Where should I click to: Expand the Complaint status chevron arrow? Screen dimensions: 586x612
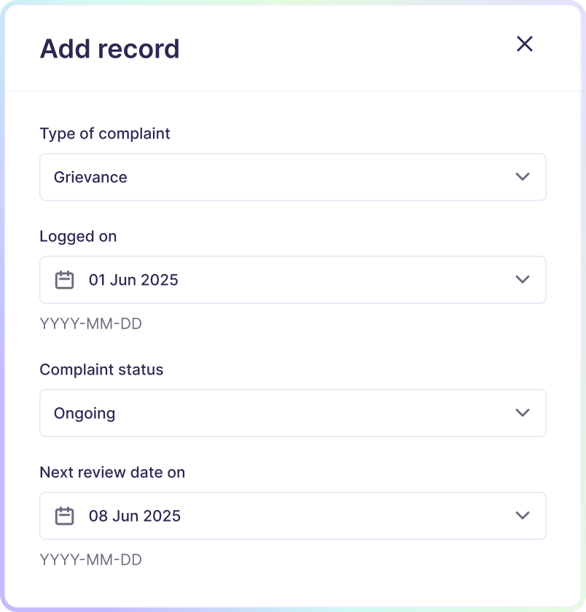[522, 413]
